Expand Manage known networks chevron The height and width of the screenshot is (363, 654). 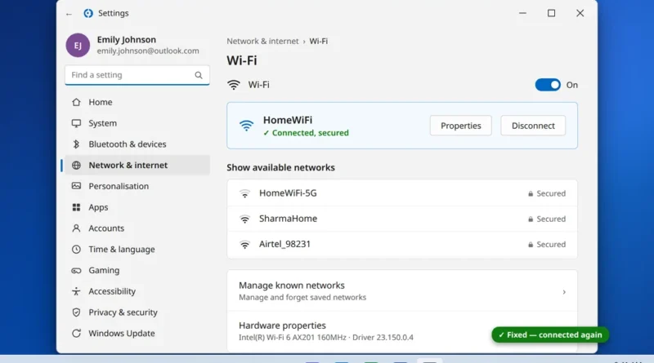[564, 292]
